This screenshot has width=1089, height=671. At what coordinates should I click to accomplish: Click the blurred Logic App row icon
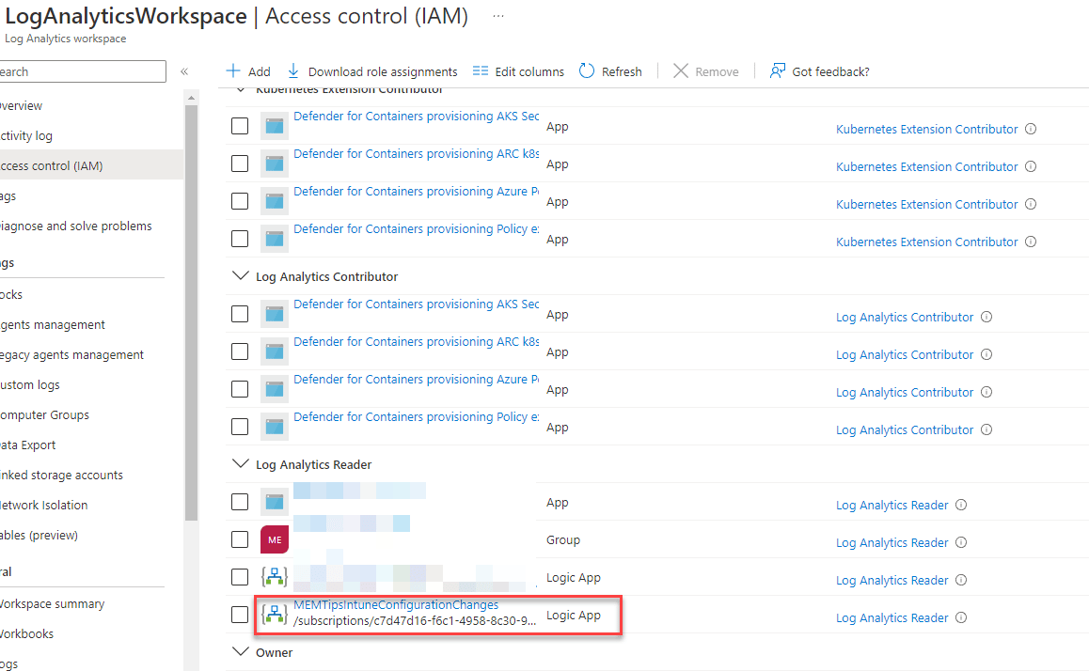[275, 577]
